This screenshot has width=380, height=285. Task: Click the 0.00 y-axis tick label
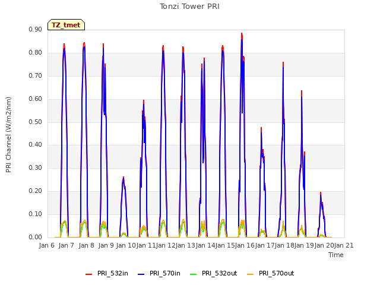(x=36, y=237)
